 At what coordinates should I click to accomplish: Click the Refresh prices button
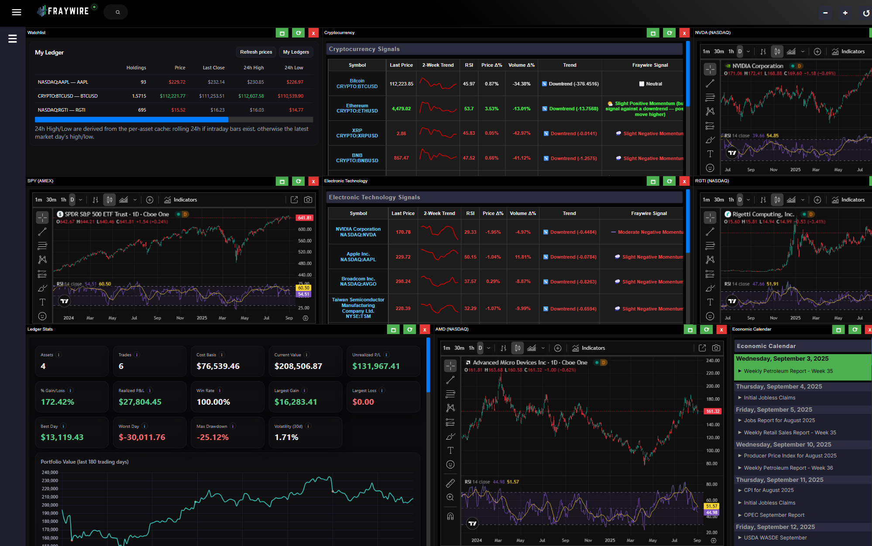click(256, 52)
